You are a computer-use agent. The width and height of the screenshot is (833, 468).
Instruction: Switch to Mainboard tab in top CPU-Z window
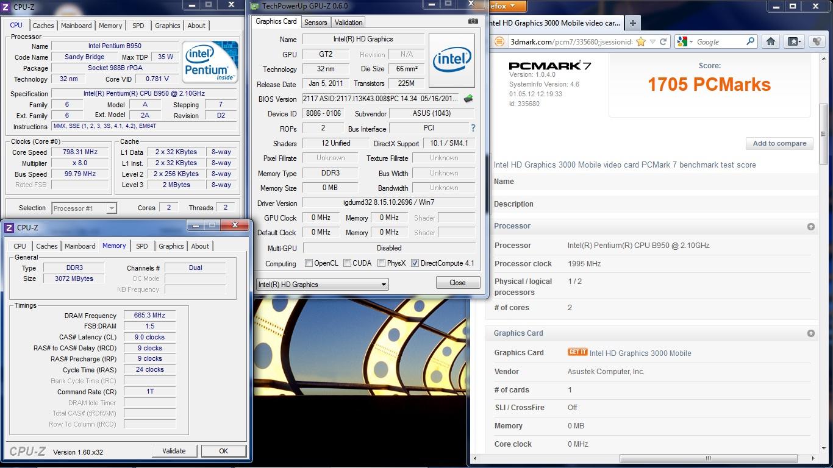coord(76,26)
